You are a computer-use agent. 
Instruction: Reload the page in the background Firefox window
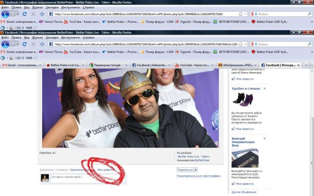point(24,14)
